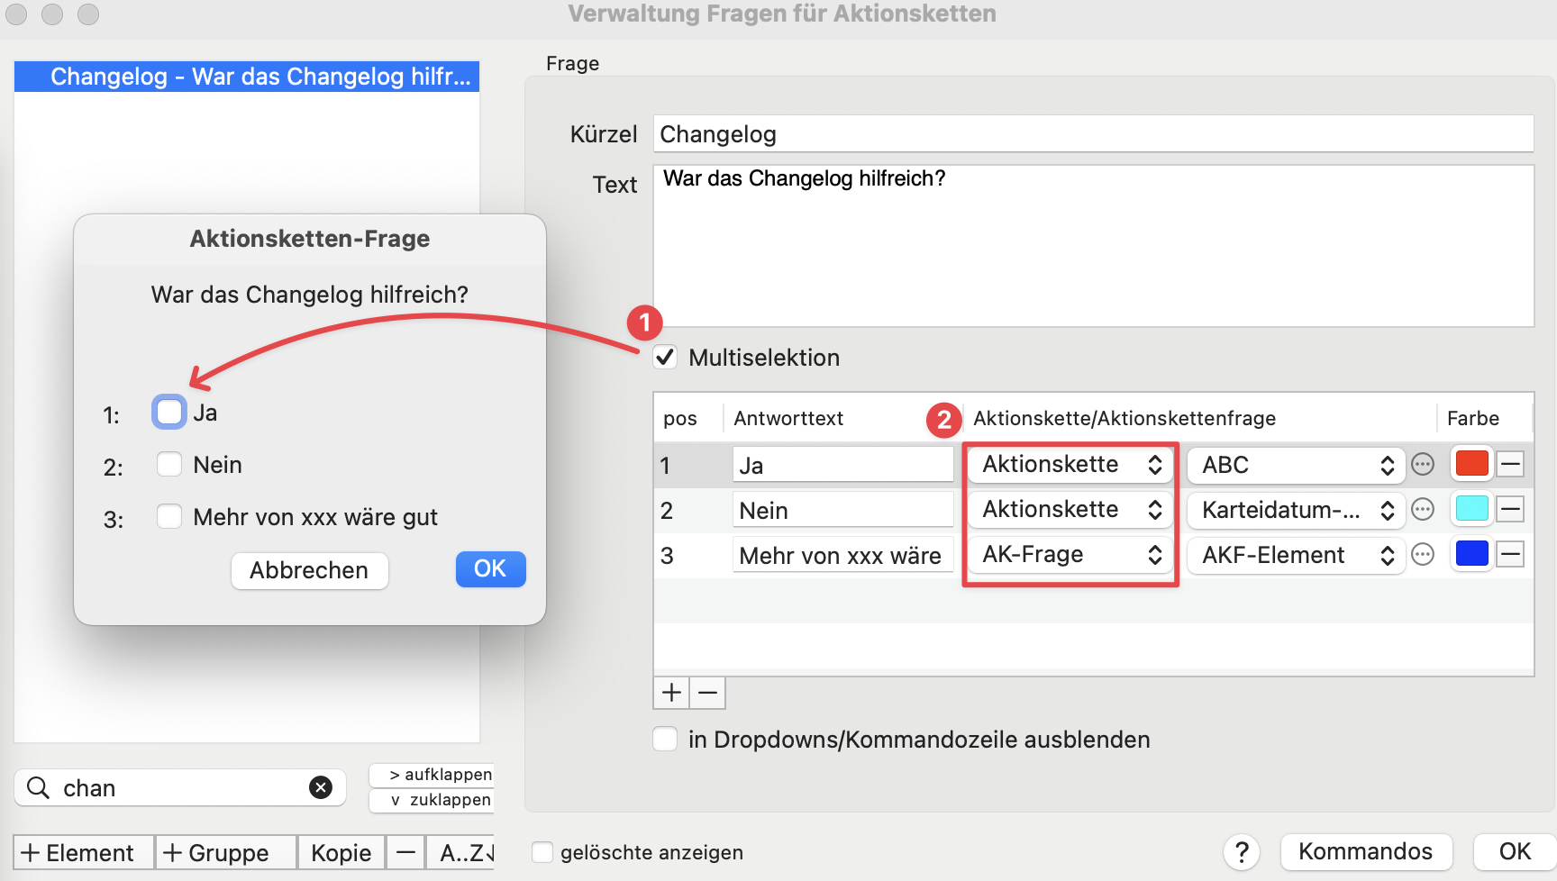Open options circle for Mehr von xxx row
Viewport: 1557px width, 881px height.
click(1423, 555)
